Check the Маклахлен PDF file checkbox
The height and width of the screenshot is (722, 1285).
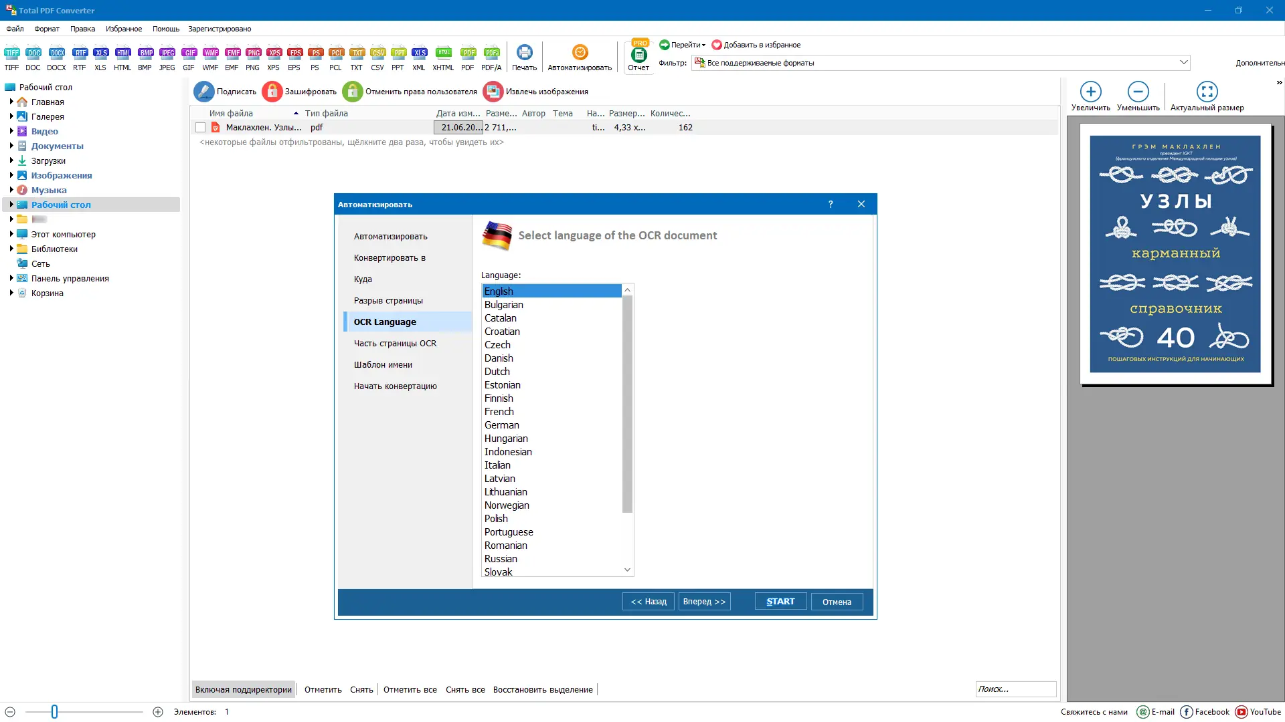(200, 128)
